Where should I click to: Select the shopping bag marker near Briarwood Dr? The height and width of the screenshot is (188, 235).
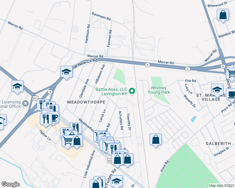223,16
